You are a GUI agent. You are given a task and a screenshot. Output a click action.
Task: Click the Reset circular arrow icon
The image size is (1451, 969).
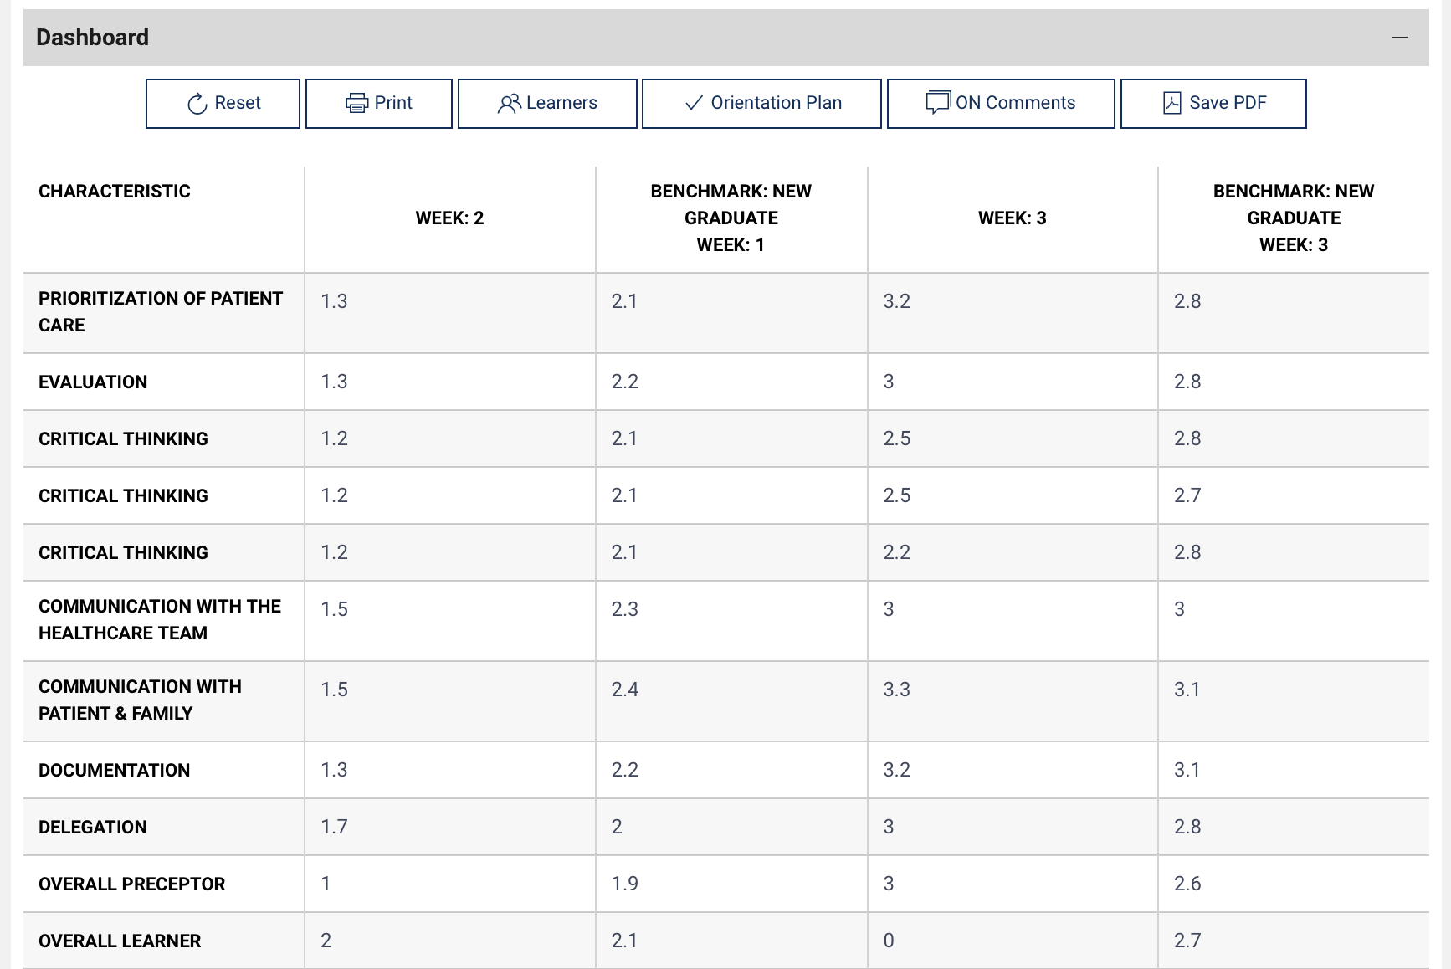click(x=197, y=104)
